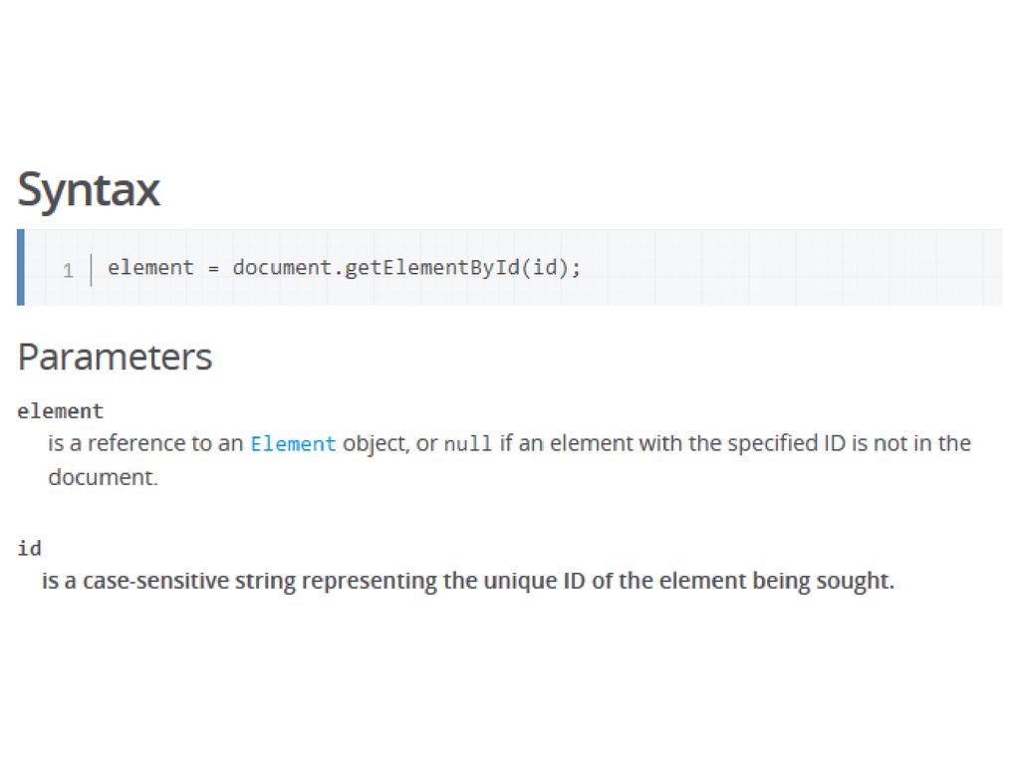Click the getElementById code text
Screen dimensions: 1020x765
tap(432, 268)
